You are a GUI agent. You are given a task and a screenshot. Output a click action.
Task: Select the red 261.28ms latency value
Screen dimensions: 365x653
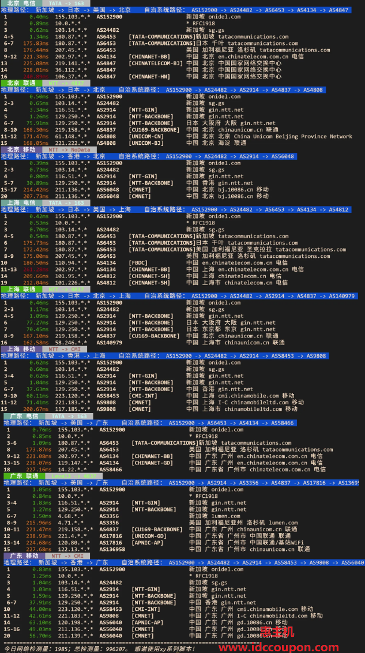(36, 269)
